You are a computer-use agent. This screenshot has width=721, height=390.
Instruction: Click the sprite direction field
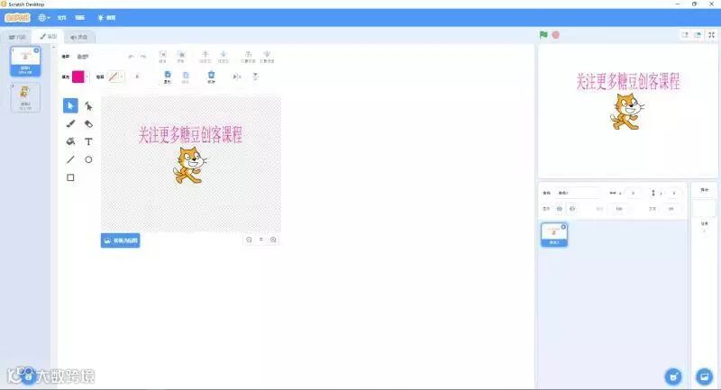[671, 209]
